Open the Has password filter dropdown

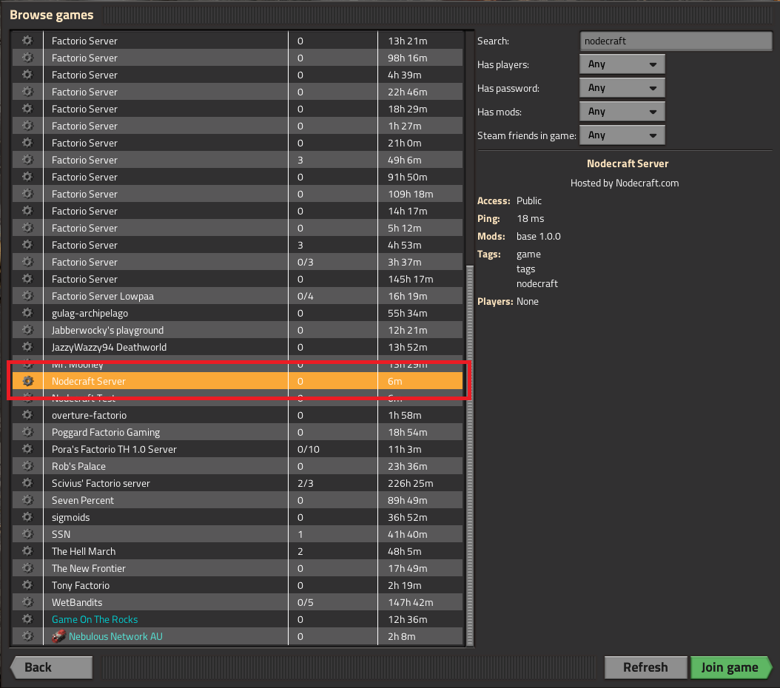[622, 87]
